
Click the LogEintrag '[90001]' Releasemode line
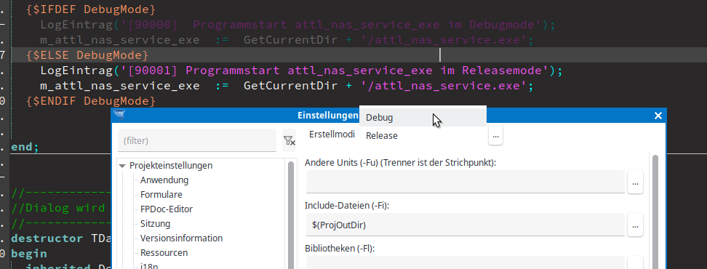point(302,71)
